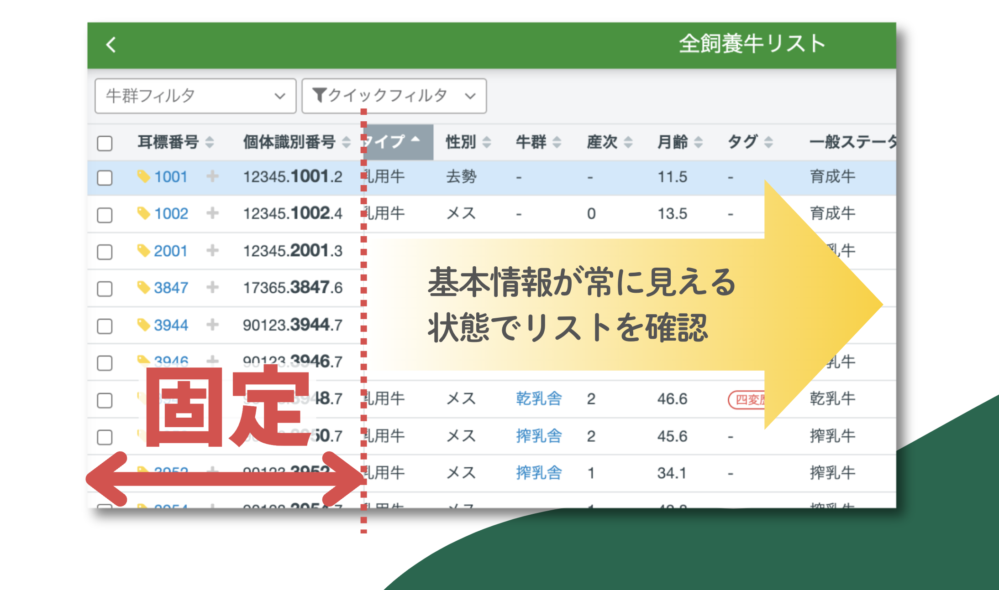Click the yellow tag icon for 2001

(x=144, y=250)
